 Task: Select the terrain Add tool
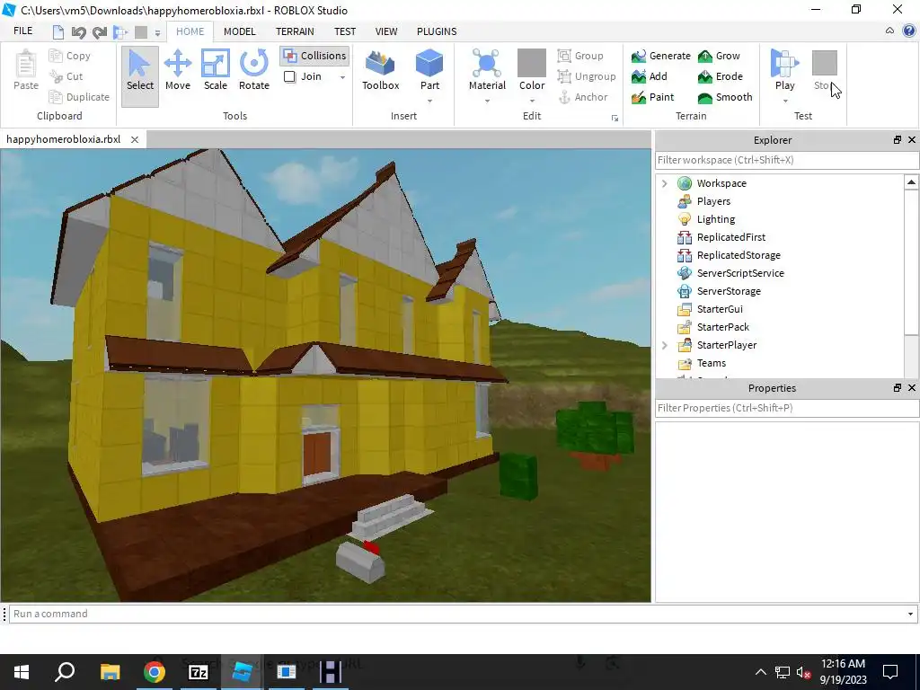coord(649,76)
